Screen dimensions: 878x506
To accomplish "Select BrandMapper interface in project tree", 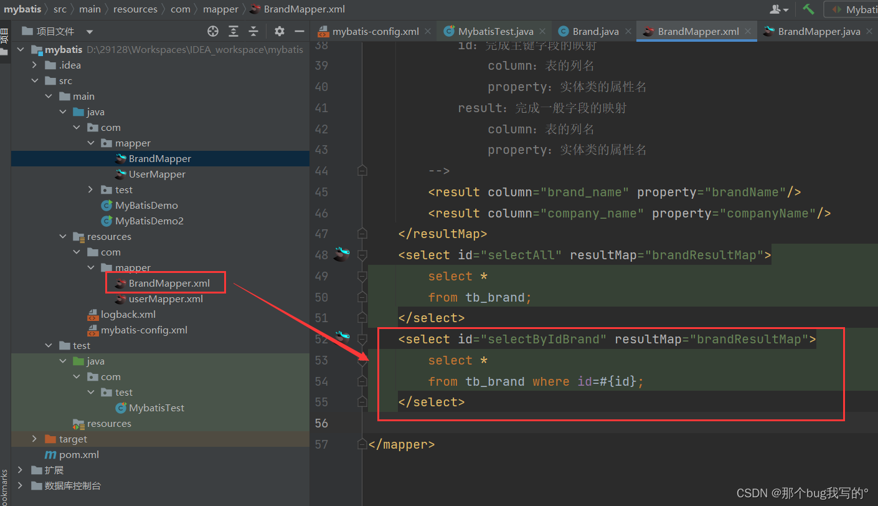I will point(159,158).
